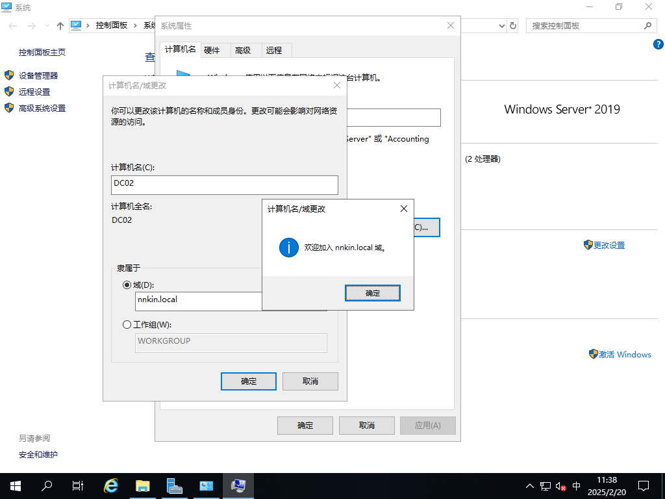The width and height of the screenshot is (665, 499).
Task: Open Internet Explorer from the taskbar
Action: point(111,486)
